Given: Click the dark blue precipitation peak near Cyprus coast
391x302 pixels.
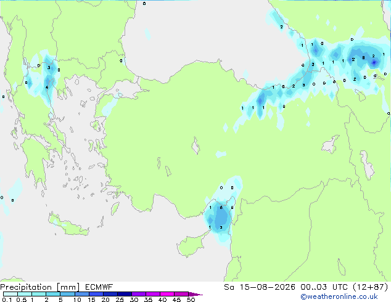Looking at the screenshot, I should pos(221,218).
